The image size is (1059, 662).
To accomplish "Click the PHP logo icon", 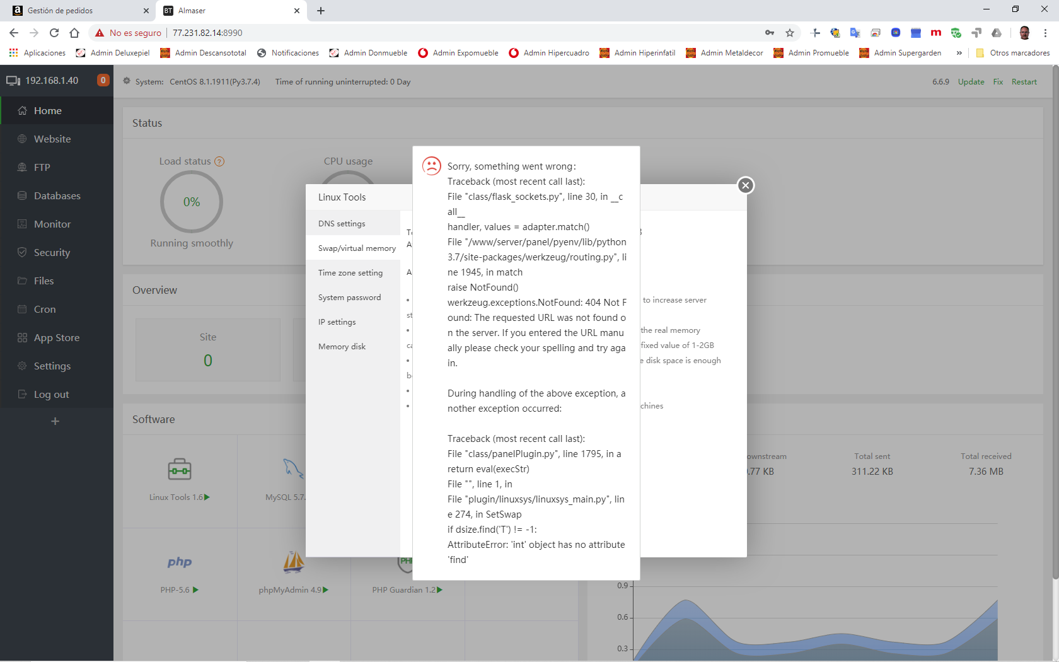I will pyautogui.click(x=180, y=562).
